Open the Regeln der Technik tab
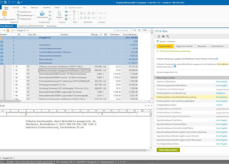Screen dimensions: 229x164 [x=184, y=46]
